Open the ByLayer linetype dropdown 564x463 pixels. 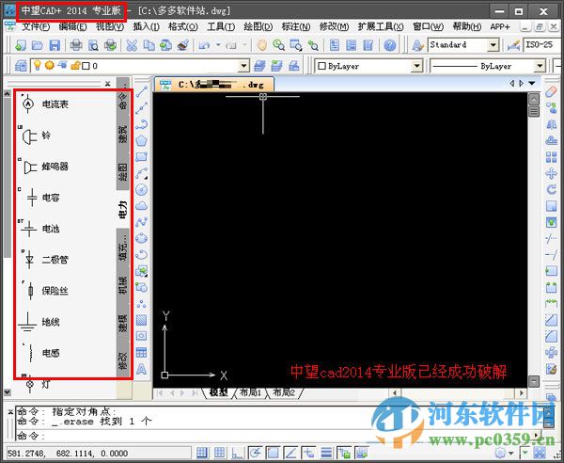(x=540, y=66)
